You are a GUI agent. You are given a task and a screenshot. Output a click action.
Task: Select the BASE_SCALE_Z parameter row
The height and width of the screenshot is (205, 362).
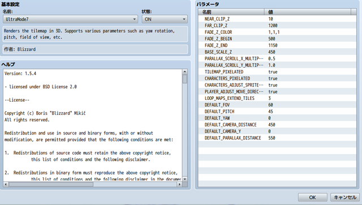[277, 52]
